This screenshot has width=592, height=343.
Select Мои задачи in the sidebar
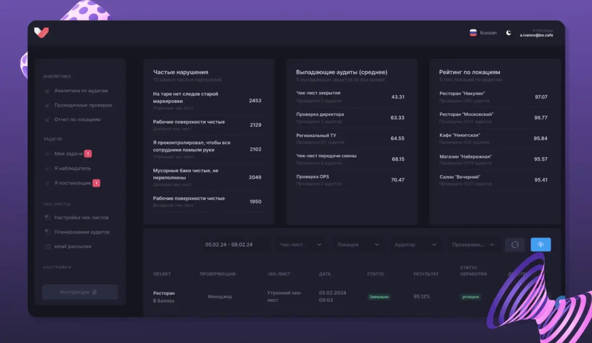coord(69,154)
